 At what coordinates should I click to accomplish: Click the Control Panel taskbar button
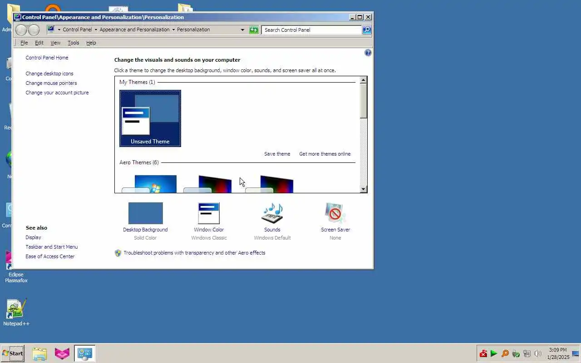[85, 353]
